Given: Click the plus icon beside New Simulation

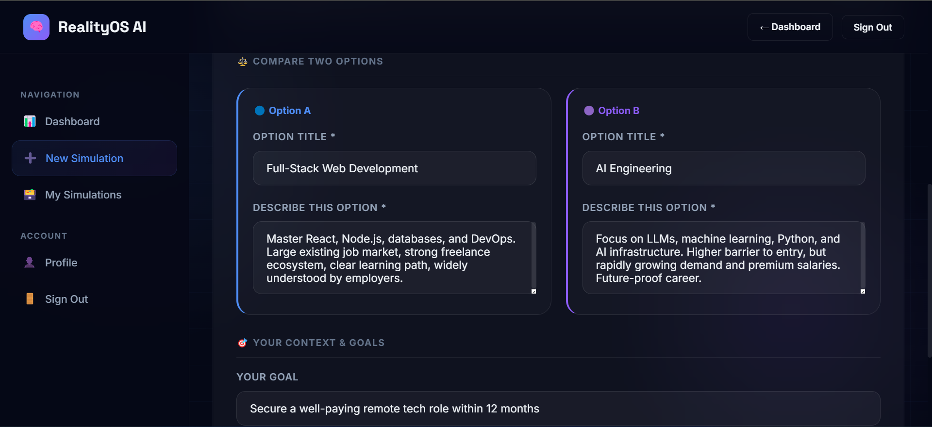Looking at the screenshot, I should coord(30,158).
